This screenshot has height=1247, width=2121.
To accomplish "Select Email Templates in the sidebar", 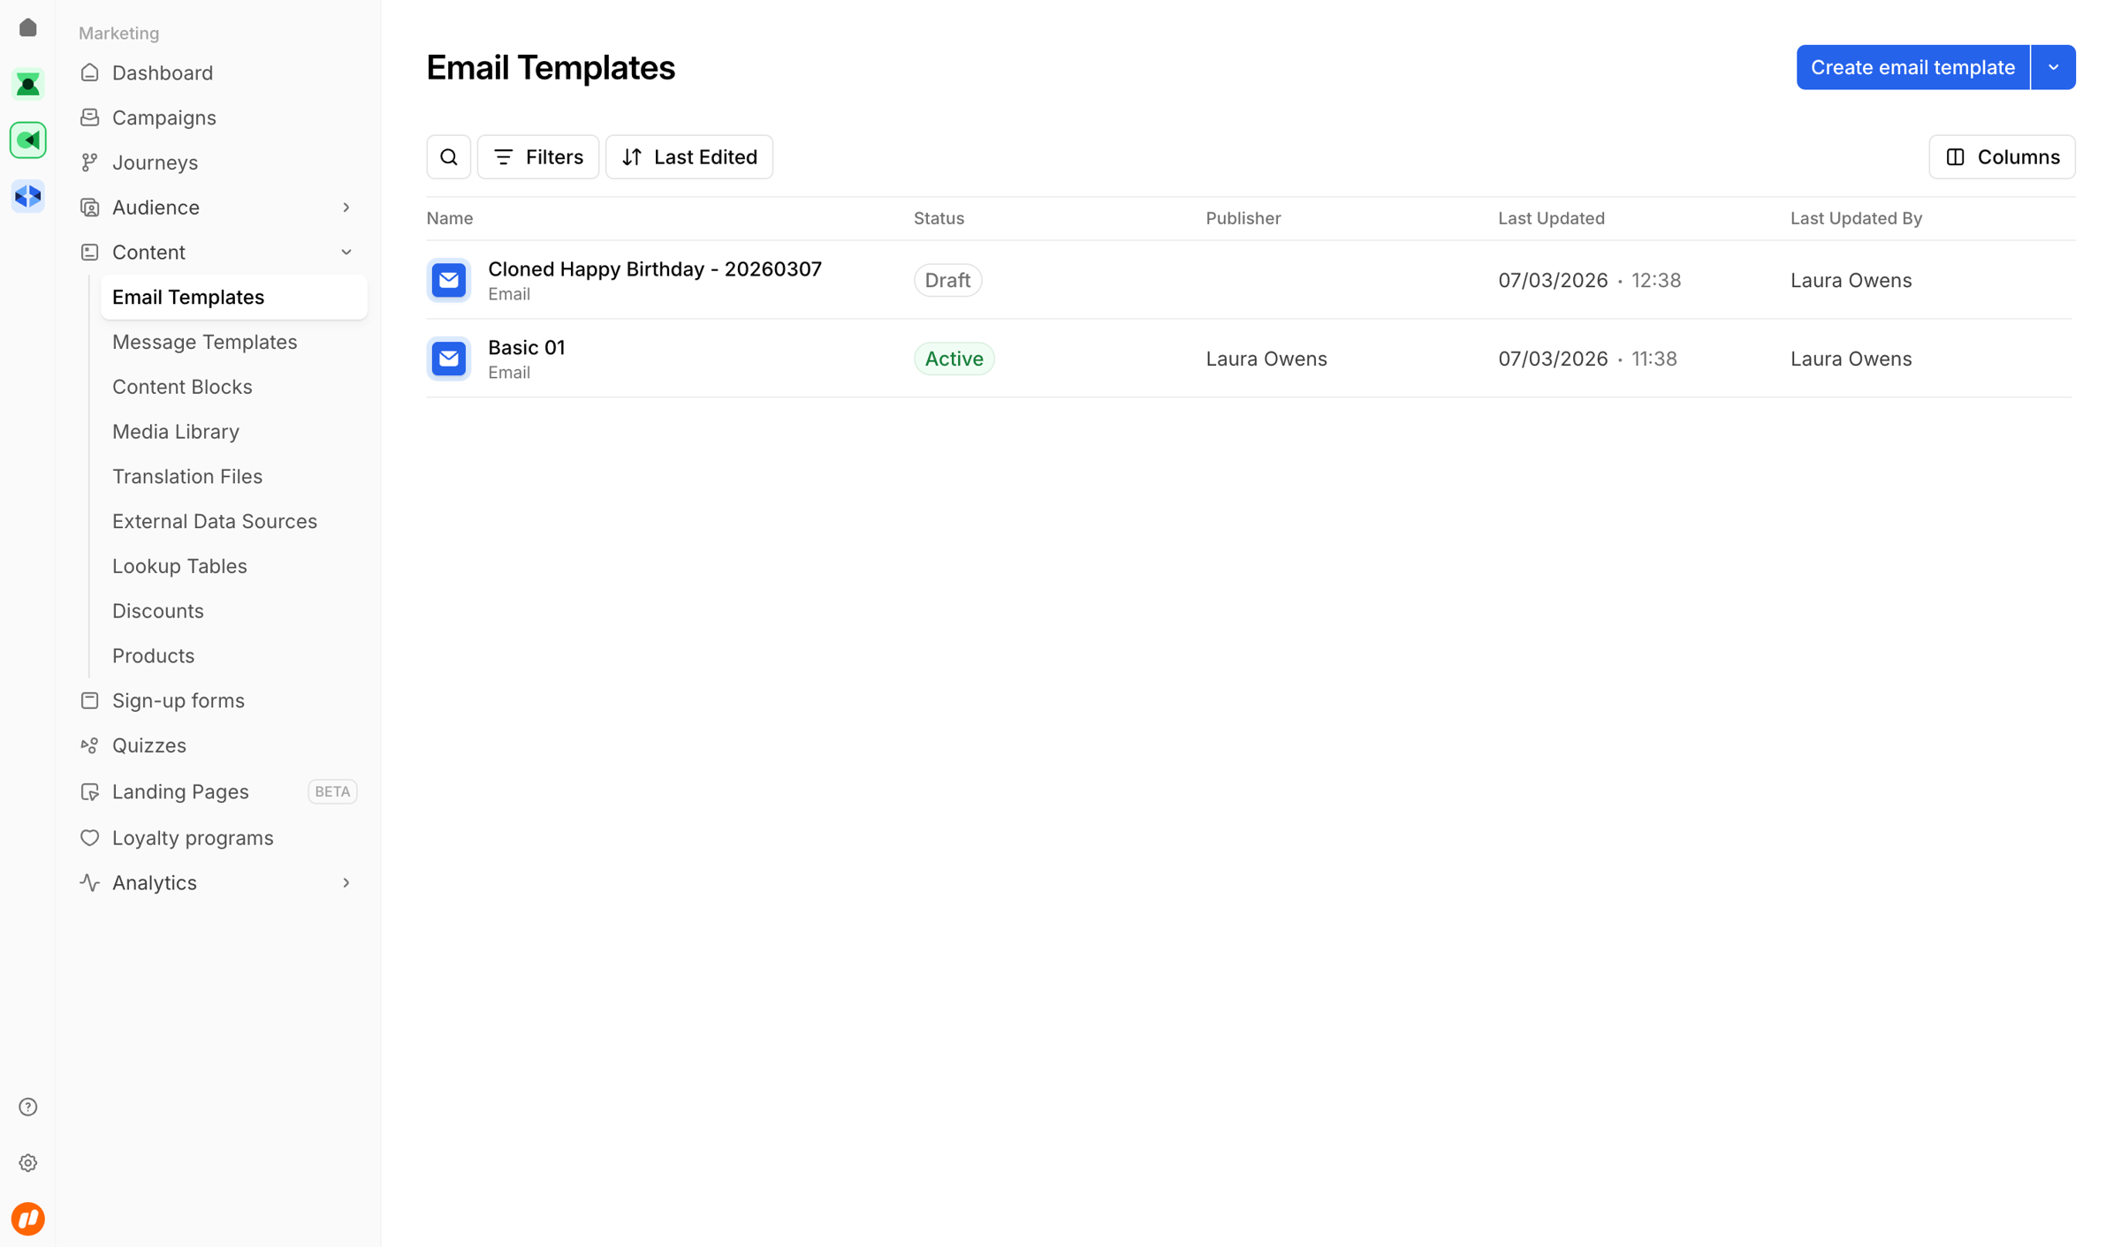I will click(x=234, y=297).
